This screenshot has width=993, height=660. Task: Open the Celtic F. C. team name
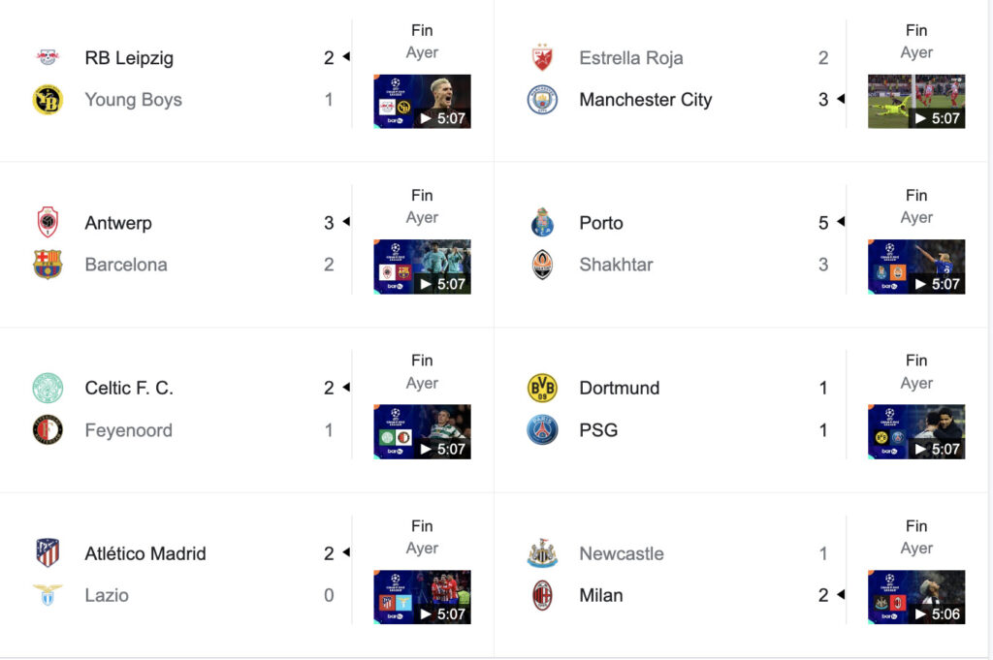pyautogui.click(x=129, y=388)
